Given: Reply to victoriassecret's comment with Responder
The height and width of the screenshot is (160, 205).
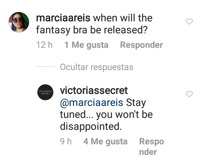Looking at the screenshot, I should point(151,147).
